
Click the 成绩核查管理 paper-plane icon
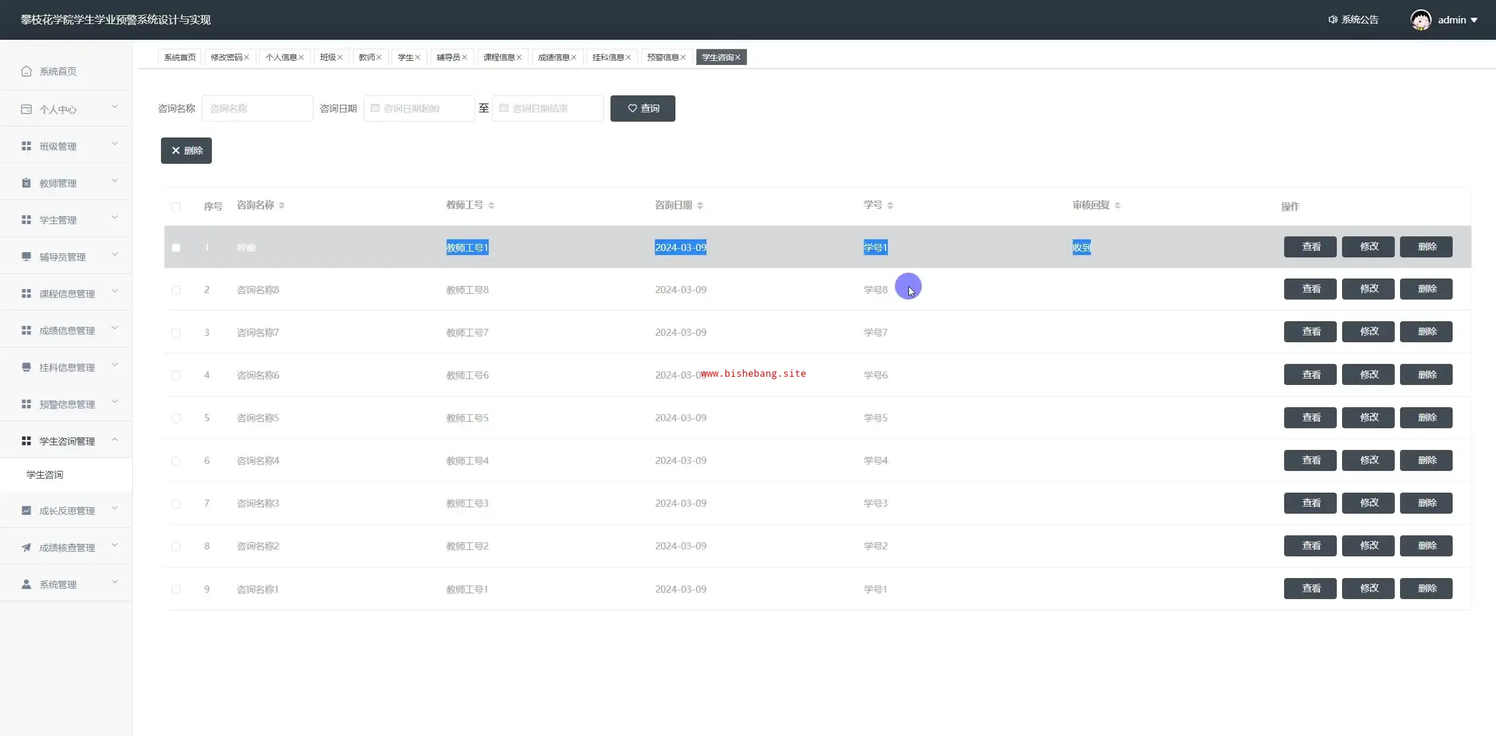tap(26, 548)
